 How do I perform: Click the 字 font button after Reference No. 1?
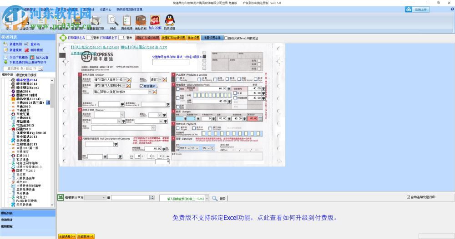pos(122,104)
